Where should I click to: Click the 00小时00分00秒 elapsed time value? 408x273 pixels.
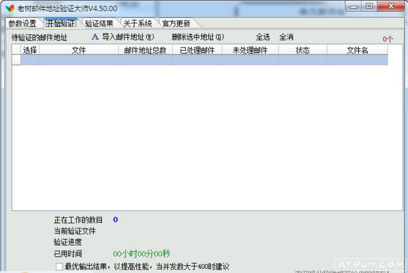coord(141,254)
